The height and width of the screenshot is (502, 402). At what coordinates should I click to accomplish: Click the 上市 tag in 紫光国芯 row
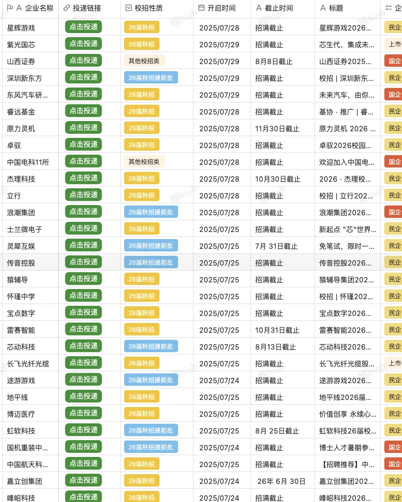393,44
